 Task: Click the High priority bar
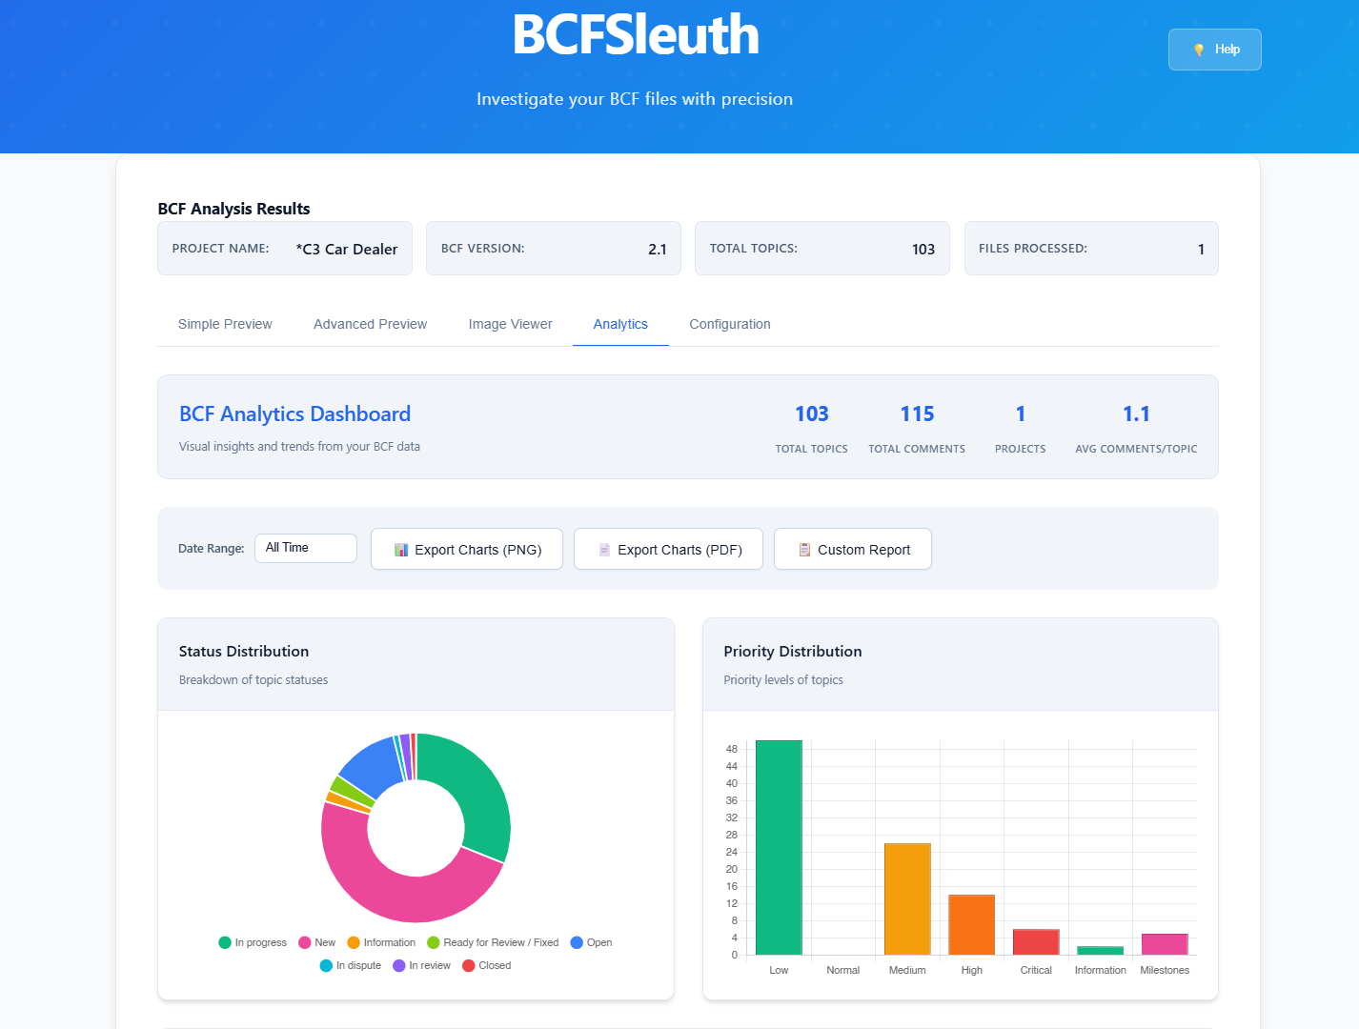click(971, 924)
